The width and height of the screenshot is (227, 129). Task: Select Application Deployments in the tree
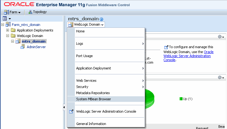(35, 30)
